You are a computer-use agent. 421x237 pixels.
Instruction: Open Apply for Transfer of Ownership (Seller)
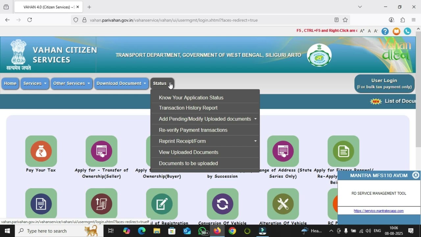101,151
